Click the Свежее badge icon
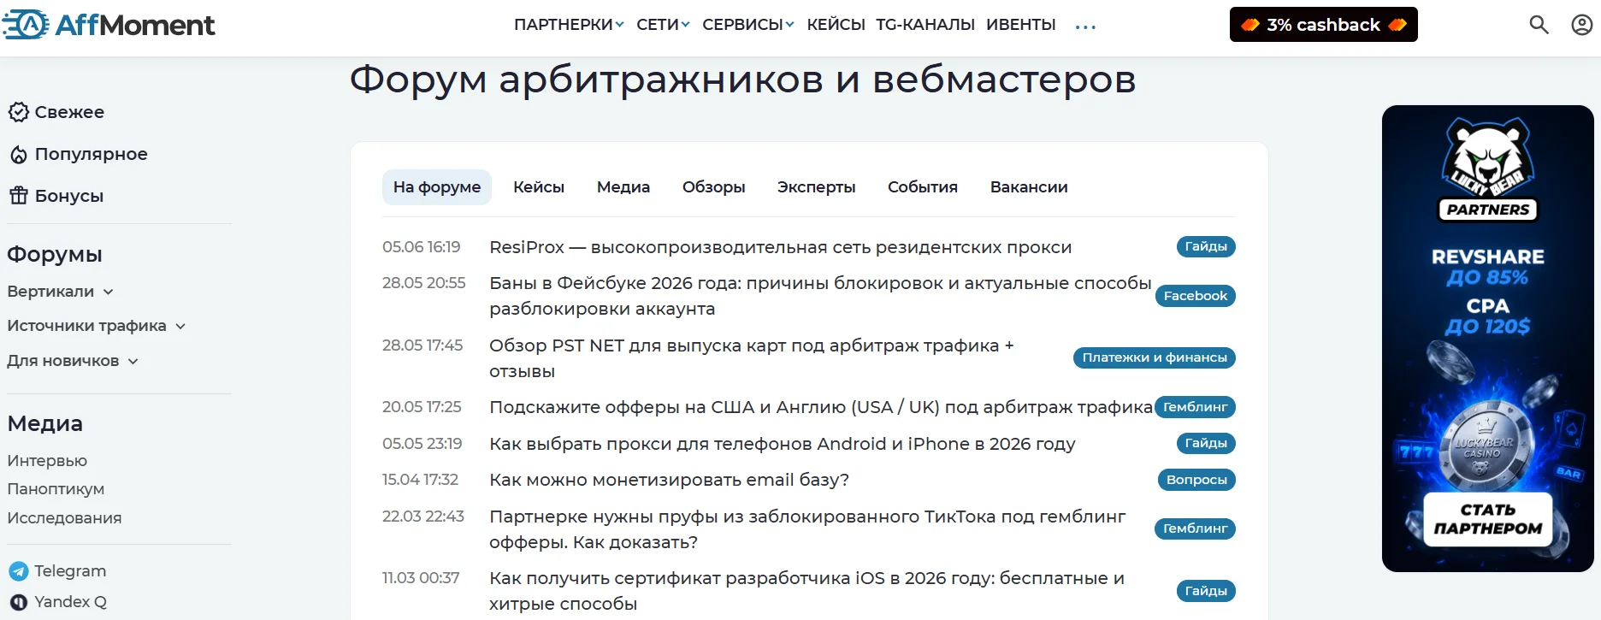 coord(19,112)
